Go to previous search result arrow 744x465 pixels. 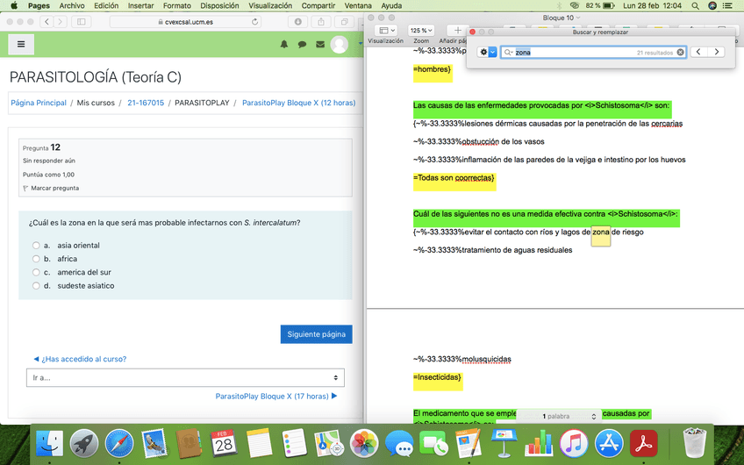tap(698, 53)
